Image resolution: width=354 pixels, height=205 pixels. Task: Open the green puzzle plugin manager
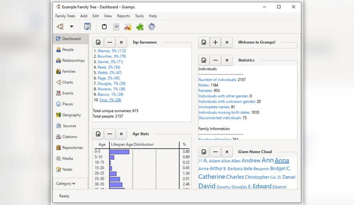(139, 27)
